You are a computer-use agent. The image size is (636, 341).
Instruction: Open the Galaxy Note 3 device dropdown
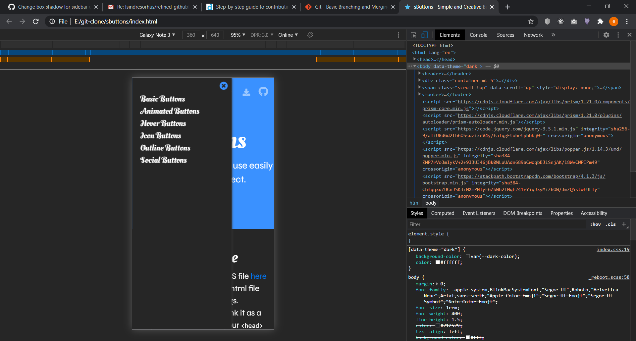[x=157, y=35]
